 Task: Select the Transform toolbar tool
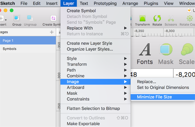(x=143, y=19)
